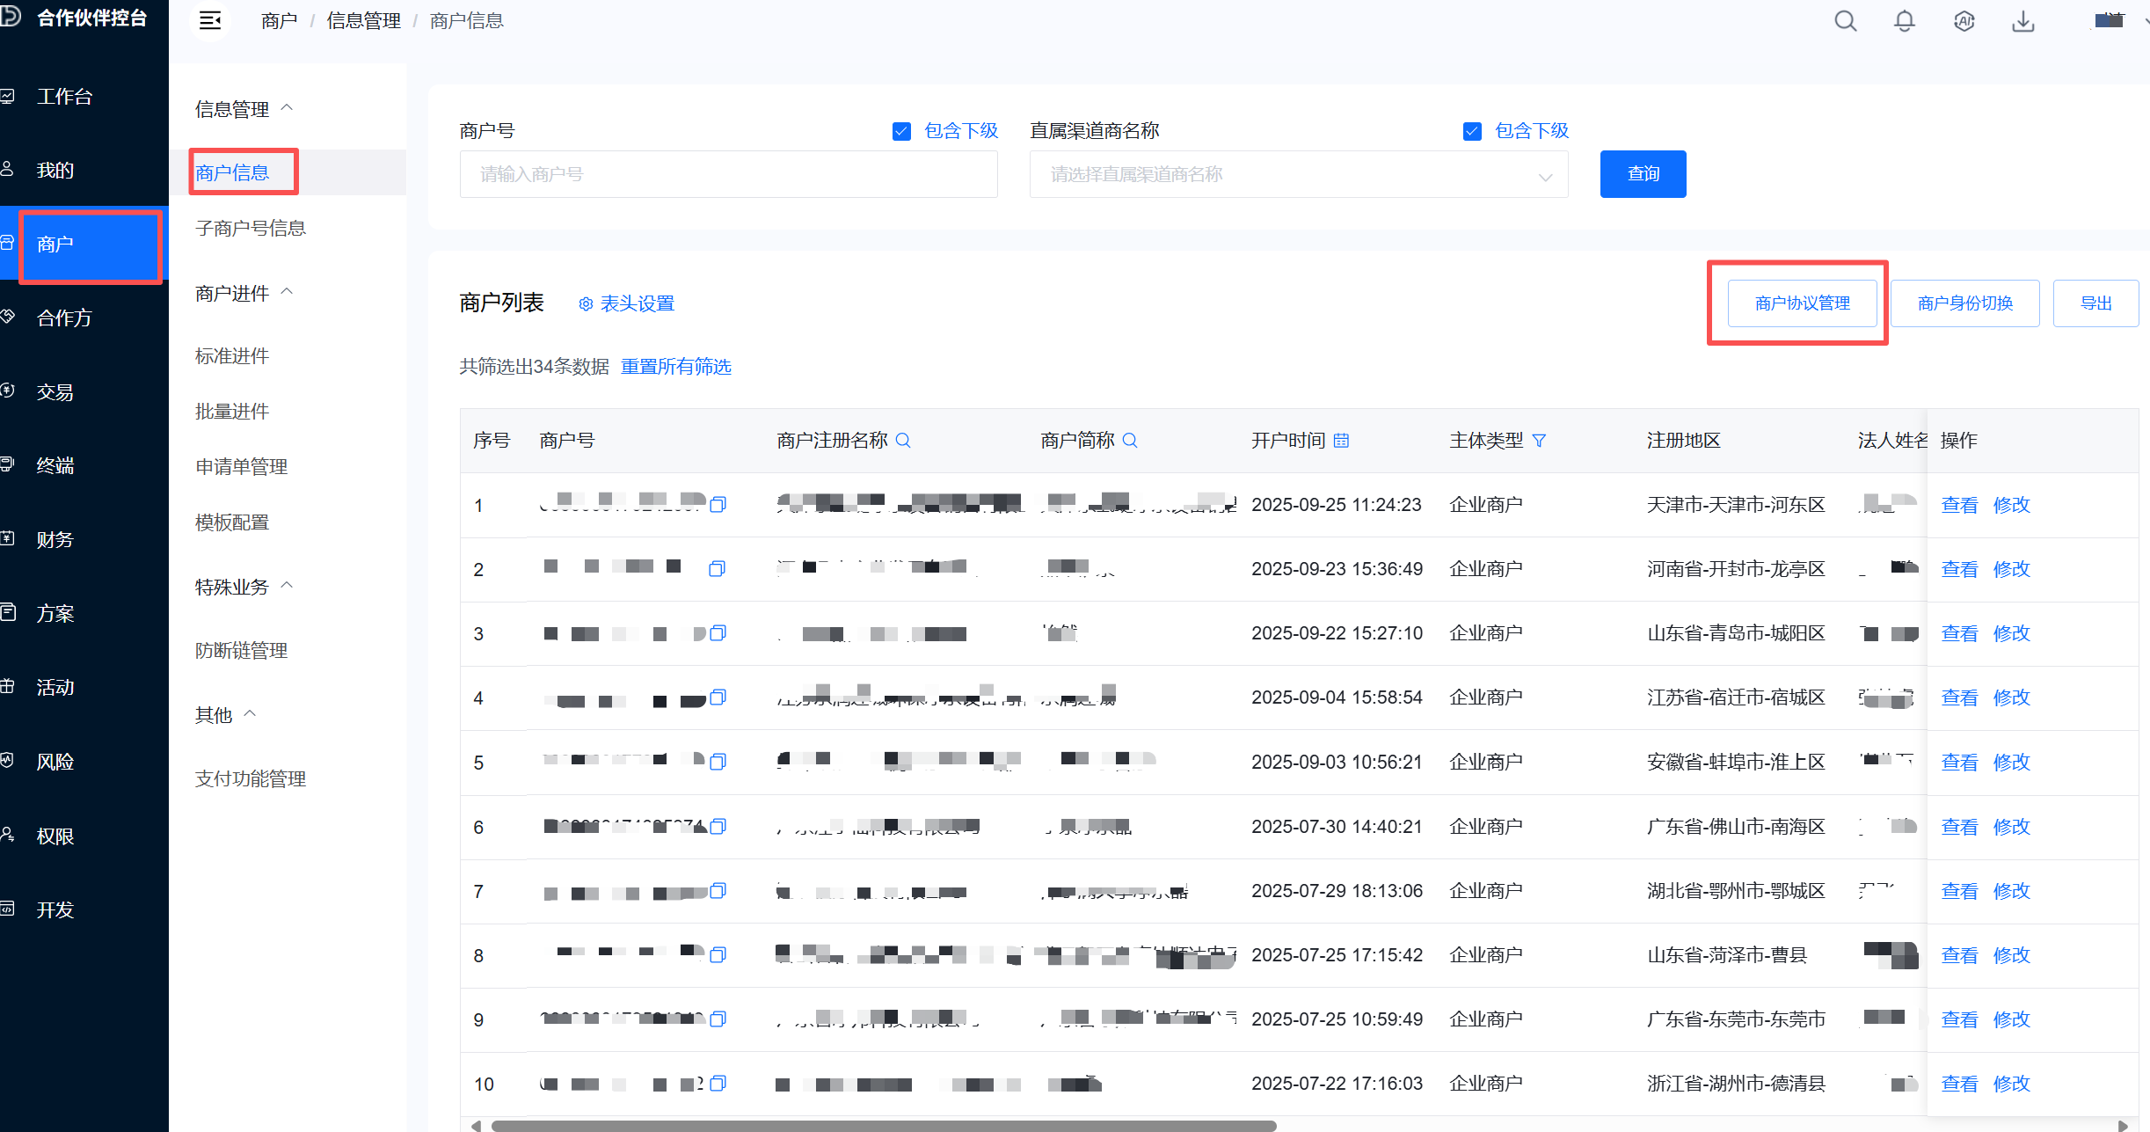Click 商户身份切换 button
Screen dimensions: 2150x1132
click(1964, 303)
